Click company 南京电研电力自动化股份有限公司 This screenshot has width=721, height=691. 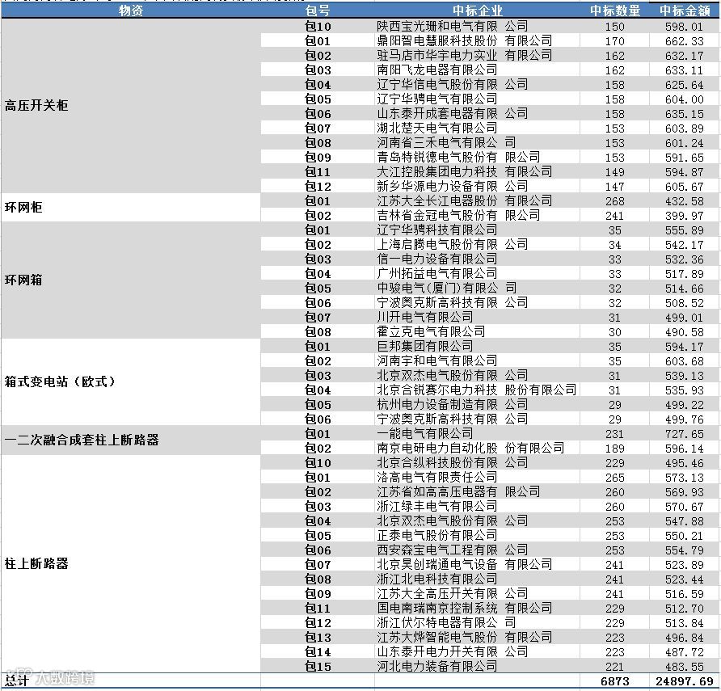pyautogui.click(x=470, y=449)
